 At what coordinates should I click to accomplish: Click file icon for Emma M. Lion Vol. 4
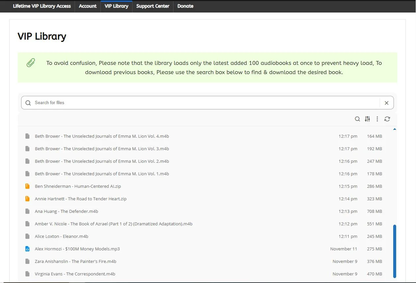pyautogui.click(x=27, y=136)
